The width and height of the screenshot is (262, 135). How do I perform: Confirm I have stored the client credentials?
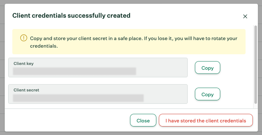(x=206, y=120)
